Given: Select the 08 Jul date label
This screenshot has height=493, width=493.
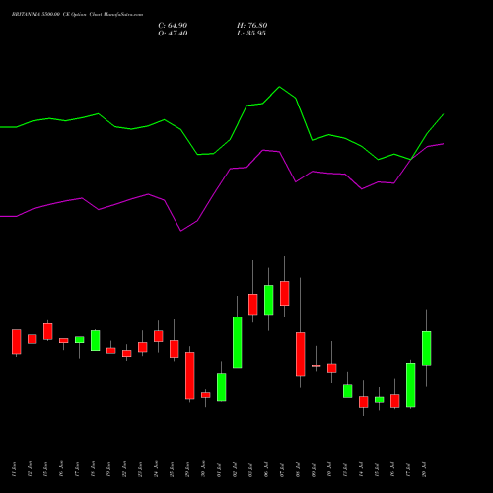Looking at the screenshot, I should [298, 469].
